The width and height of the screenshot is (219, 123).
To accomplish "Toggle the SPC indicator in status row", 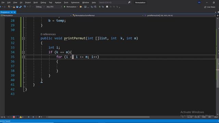I will click(x=210, y=117).
